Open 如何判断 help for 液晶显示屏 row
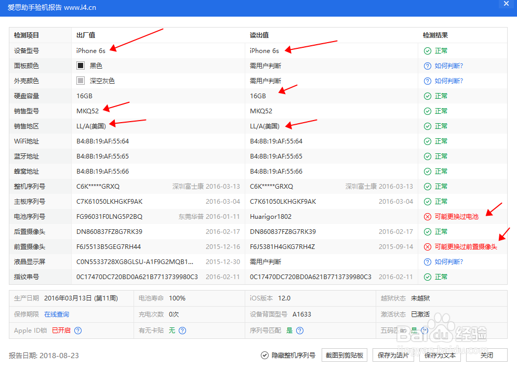Viewport: 517px width, 368px height. pos(449,262)
